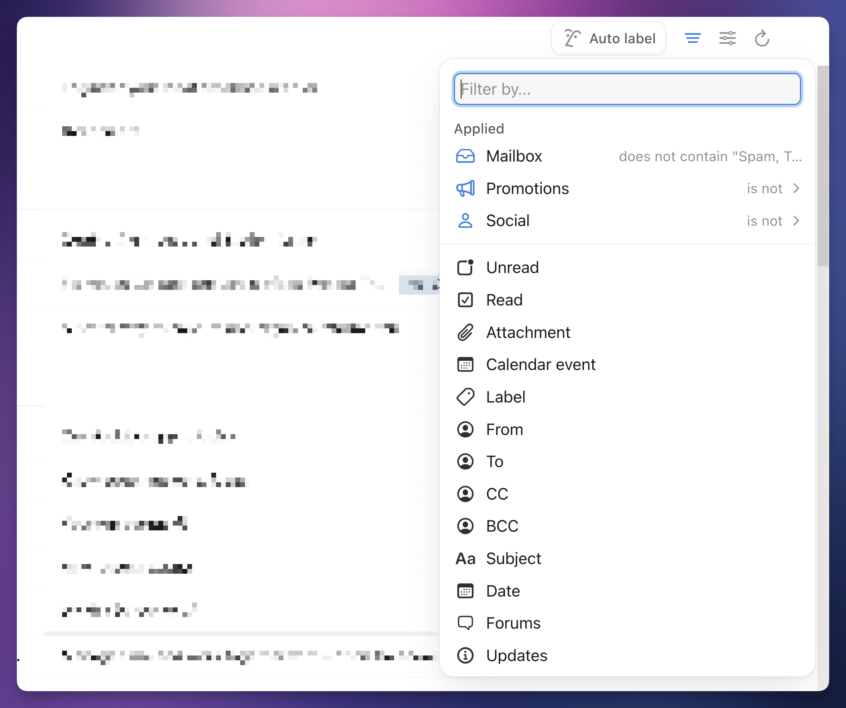Click the Auto label wand icon
846x708 pixels.
pyautogui.click(x=572, y=38)
